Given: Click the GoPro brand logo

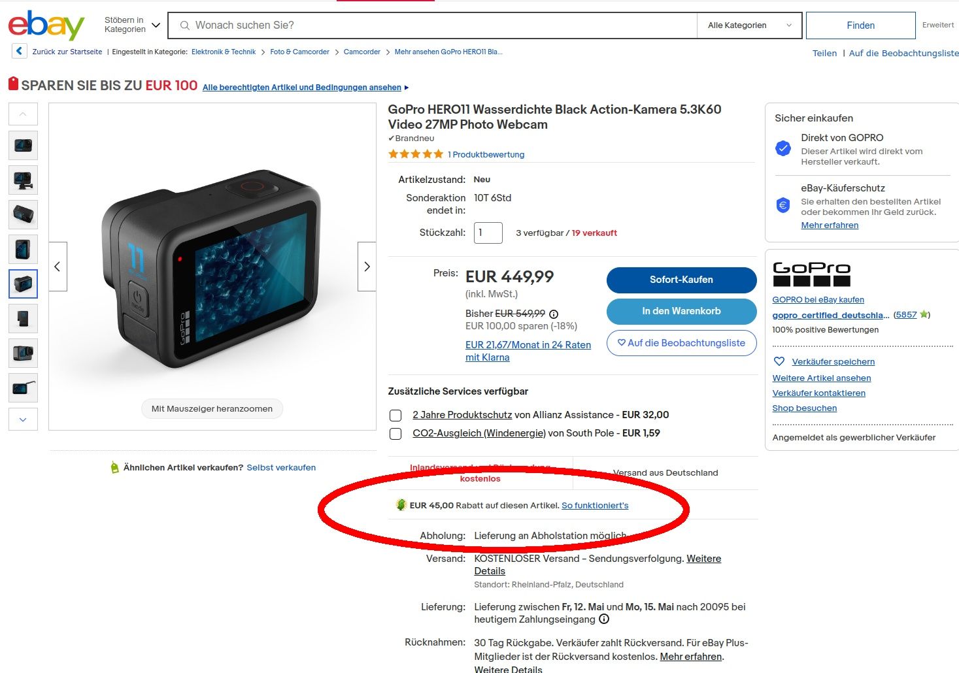Looking at the screenshot, I should pyautogui.click(x=811, y=274).
